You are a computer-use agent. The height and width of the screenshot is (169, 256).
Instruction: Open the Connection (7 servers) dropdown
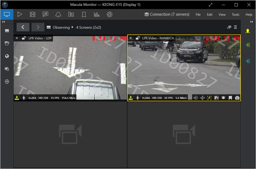(167, 14)
